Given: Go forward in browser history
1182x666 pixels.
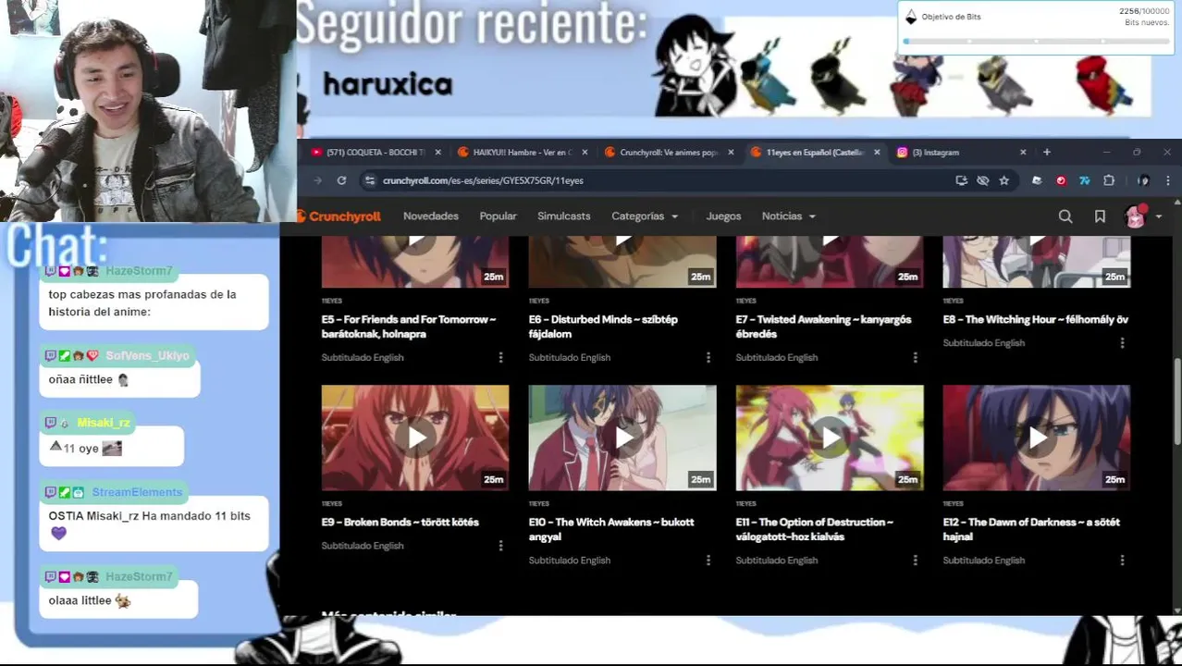Looking at the screenshot, I should pyautogui.click(x=317, y=180).
